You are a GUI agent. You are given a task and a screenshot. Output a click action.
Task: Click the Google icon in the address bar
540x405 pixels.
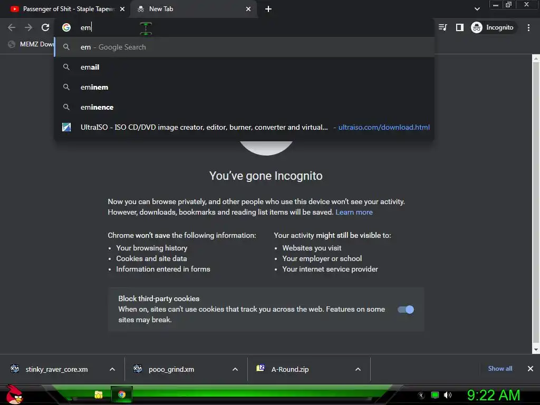tap(66, 27)
